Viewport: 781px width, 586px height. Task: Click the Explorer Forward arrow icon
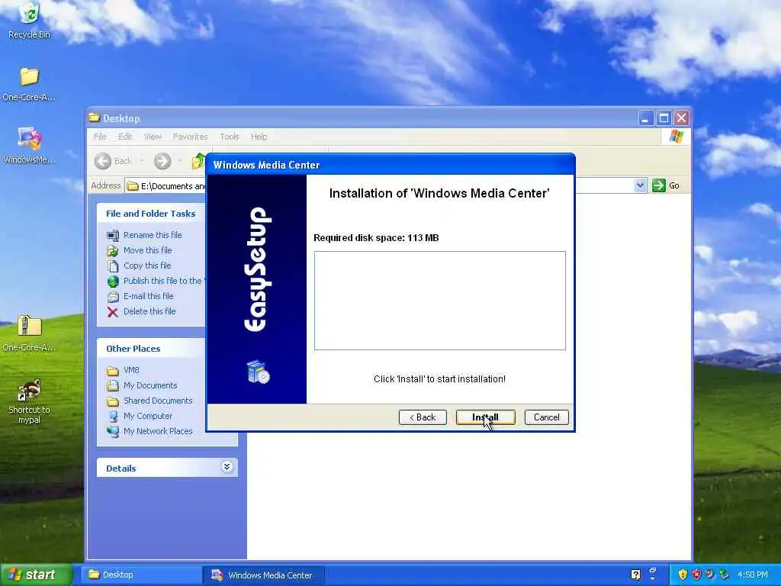pos(162,161)
